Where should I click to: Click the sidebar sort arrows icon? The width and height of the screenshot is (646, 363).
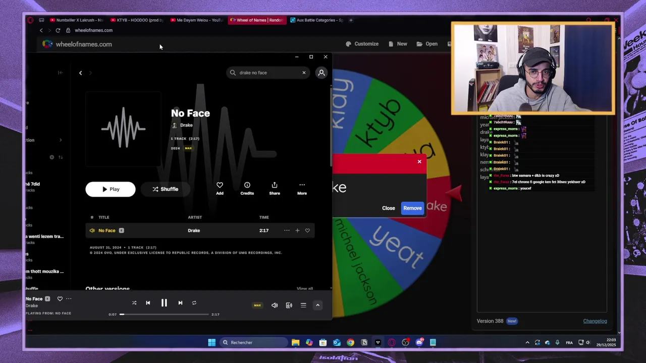pos(61,157)
